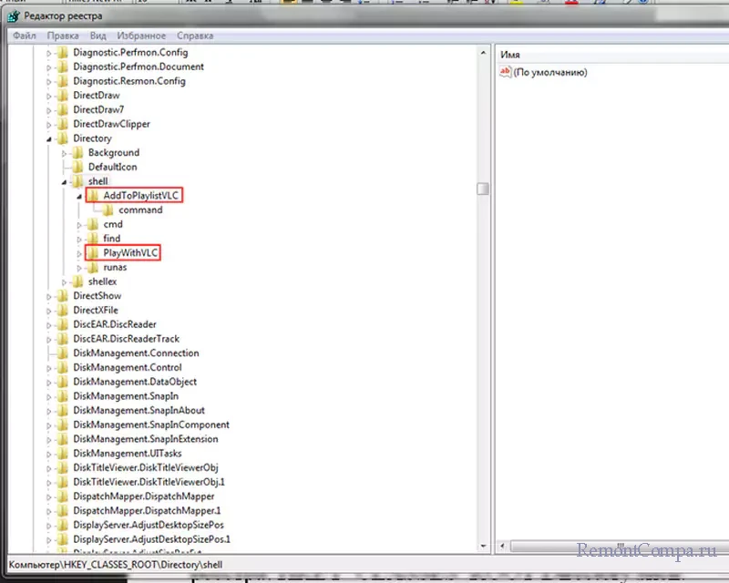Click the DirectShow folder icon
Image resolution: width=729 pixels, height=583 pixels.
click(62, 296)
